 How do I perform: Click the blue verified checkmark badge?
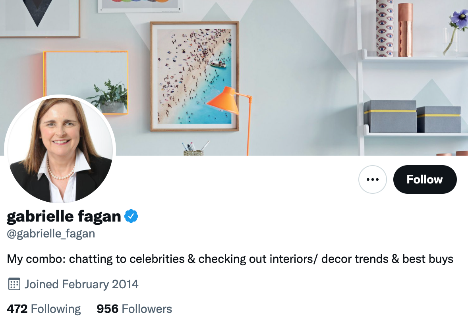click(x=131, y=216)
